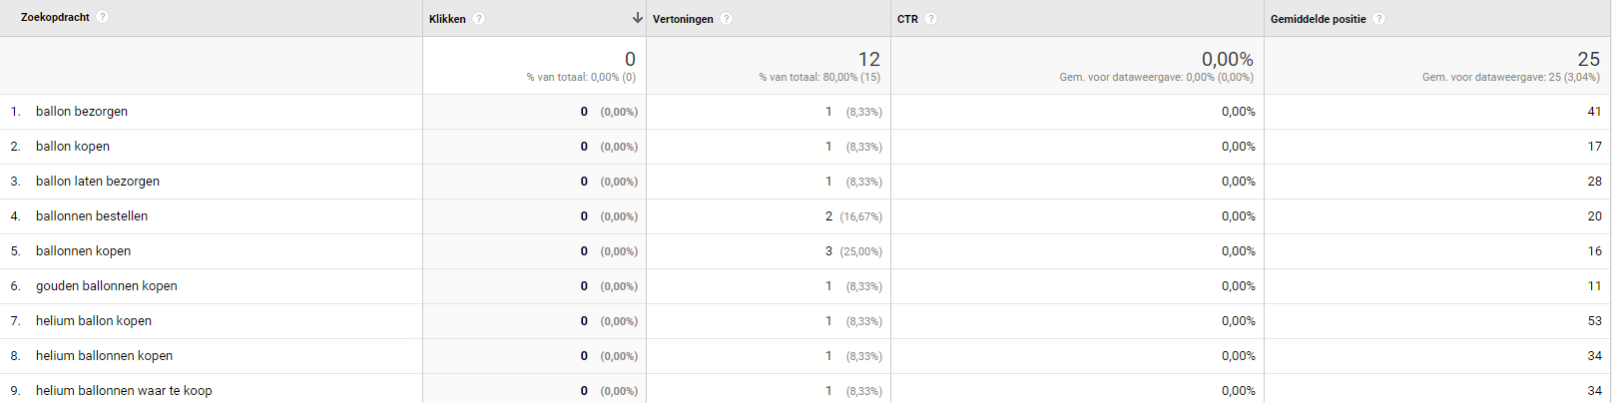Screen dimensions: 1612x403
Task: Select 'ballonnen bestellen' search query
Action: [x=92, y=216]
